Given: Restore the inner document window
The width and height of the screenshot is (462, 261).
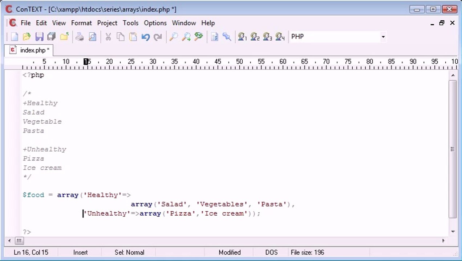Looking at the screenshot, I should [442, 23].
